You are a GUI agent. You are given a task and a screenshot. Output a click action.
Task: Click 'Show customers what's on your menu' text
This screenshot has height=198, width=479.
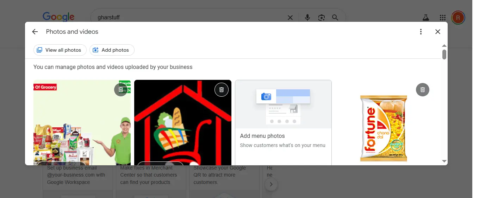(x=282, y=145)
